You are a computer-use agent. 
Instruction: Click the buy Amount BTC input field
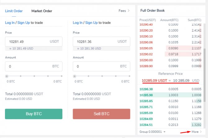pos(34,66)
